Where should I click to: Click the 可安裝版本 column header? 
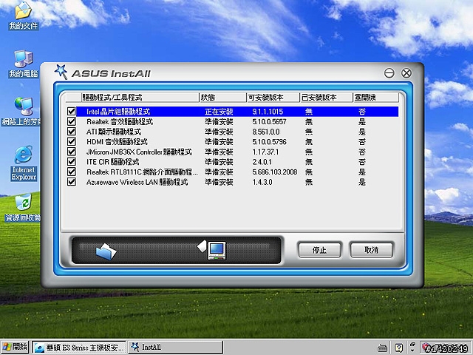point(273,98)
